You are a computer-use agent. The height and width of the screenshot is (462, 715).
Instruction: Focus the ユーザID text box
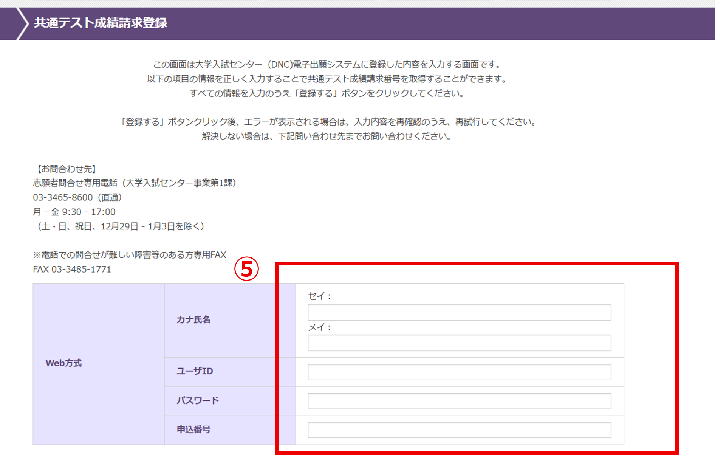pos(459,372)
